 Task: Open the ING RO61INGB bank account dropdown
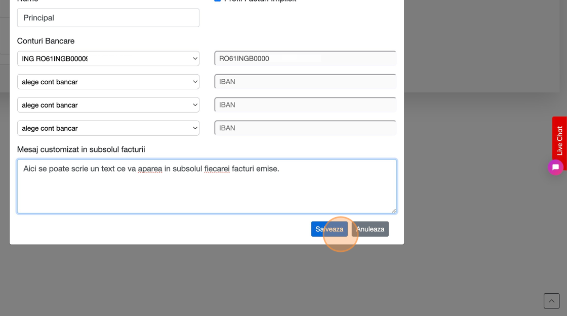tap(108, 59)
